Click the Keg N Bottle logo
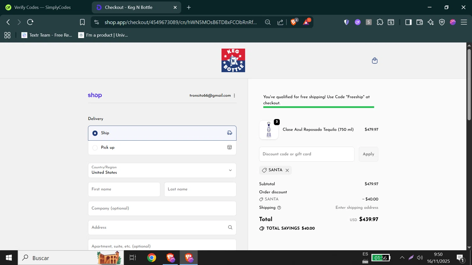Image resolution: width=472 pixels, height=265 pixels. [x=233, y=60]
